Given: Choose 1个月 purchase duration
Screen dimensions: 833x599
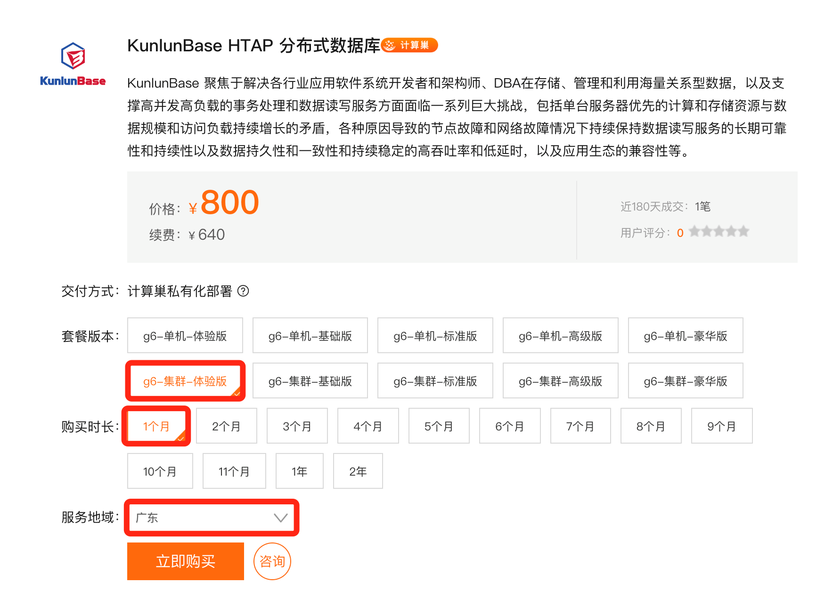Looking at the screenshot, I should (x=156, y=426).
